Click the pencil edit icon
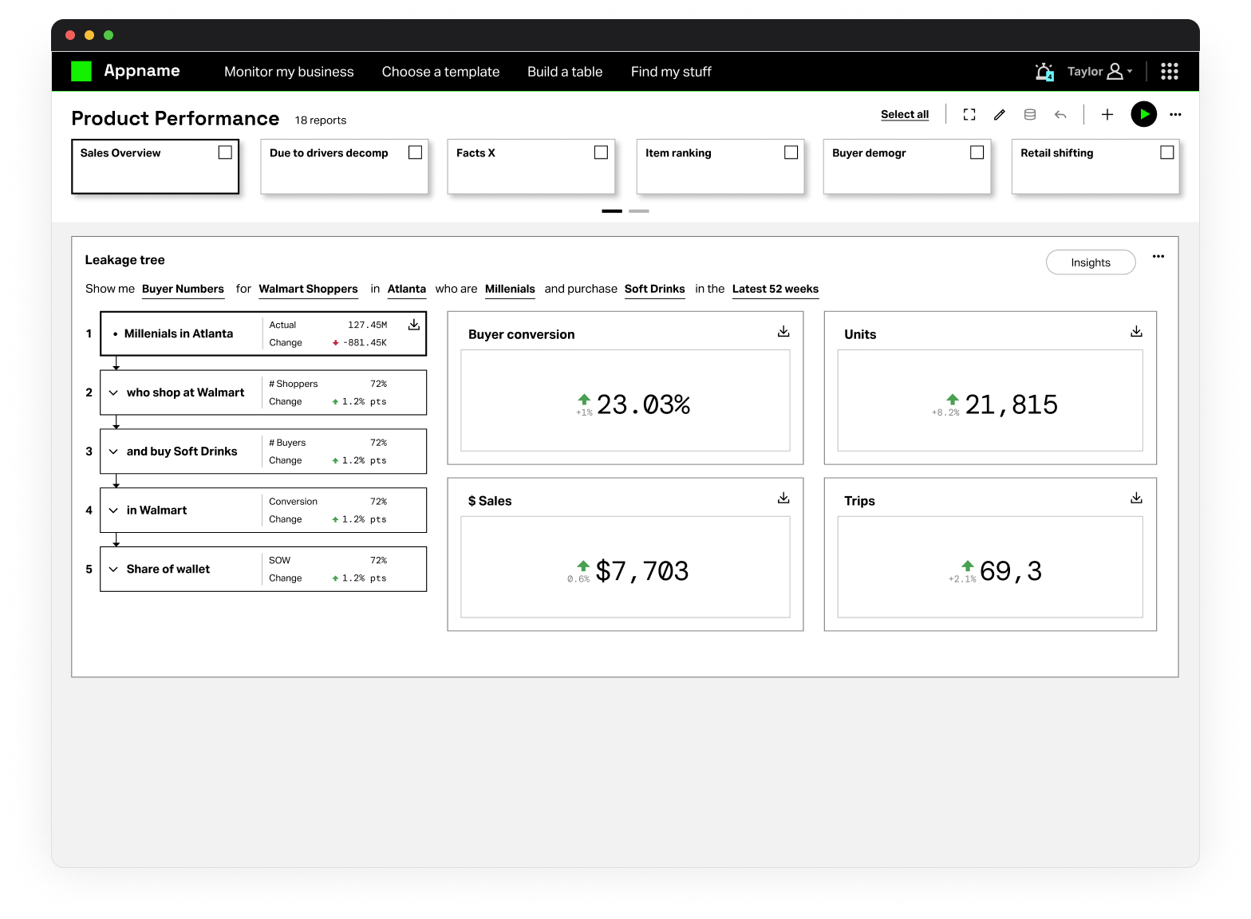The height and width of the screenshot is (919, 1251). (999, 115)
